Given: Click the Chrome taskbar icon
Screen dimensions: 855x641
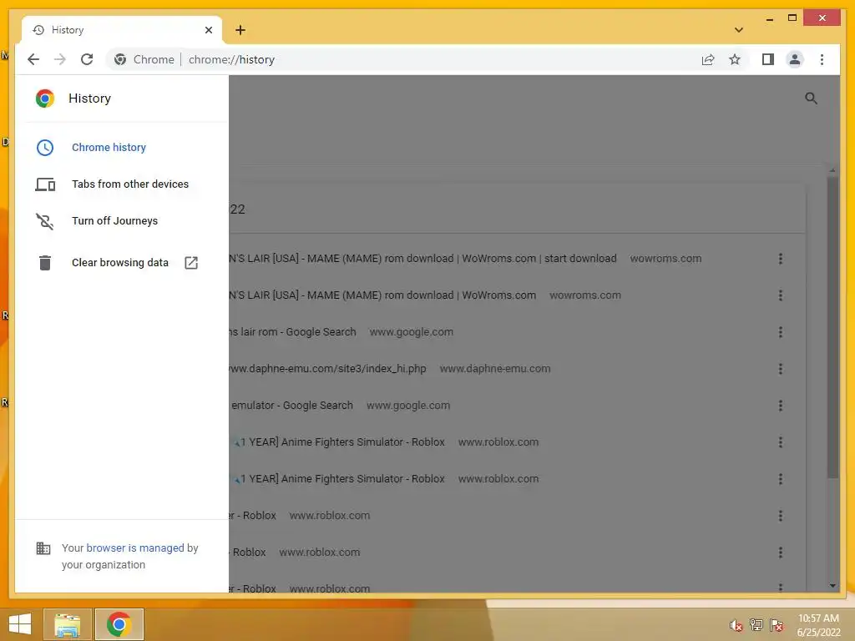Looking at the screenshot, I should (119, 624).
